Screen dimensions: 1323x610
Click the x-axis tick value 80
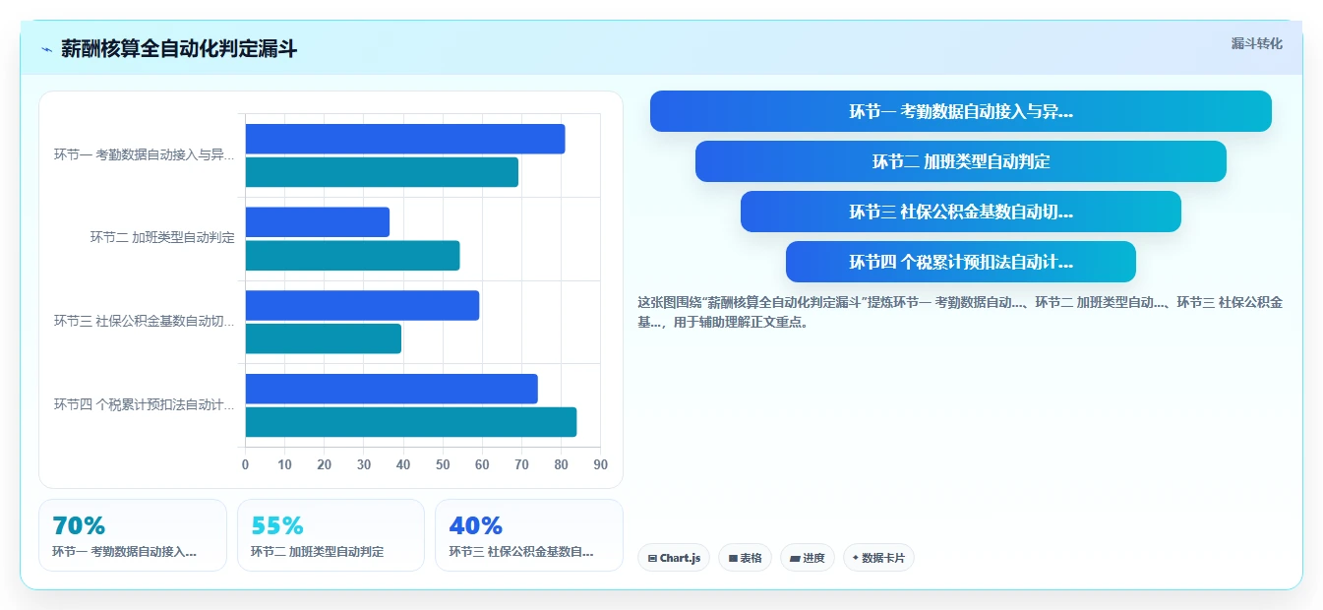tap(561, 464)
